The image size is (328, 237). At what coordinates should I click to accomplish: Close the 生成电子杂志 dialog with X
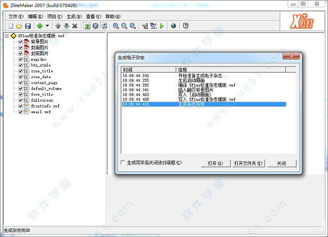click(291, 56)
